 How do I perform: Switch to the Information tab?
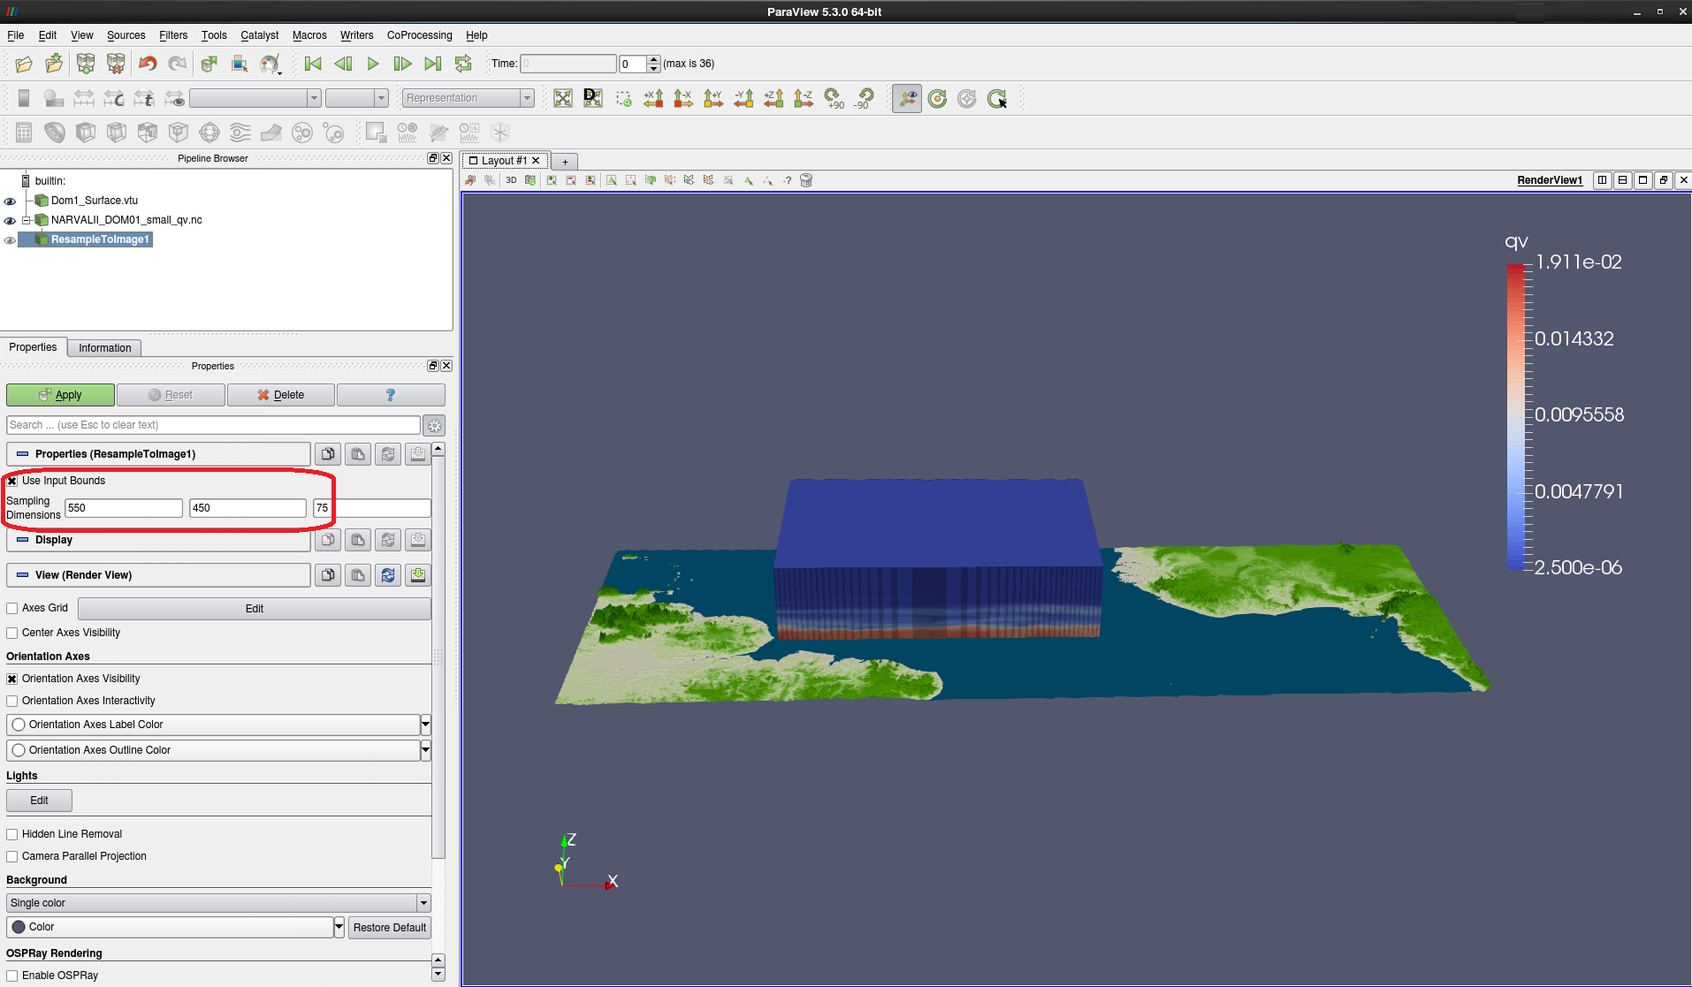[104, 348]
